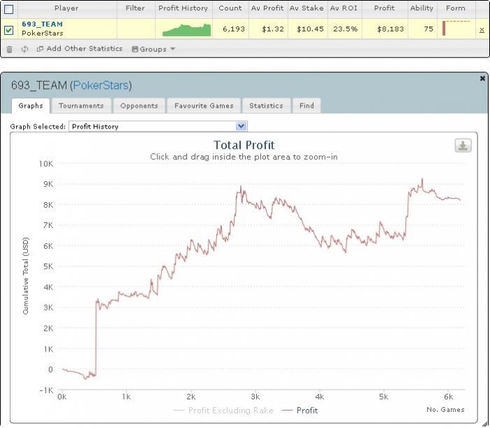Click the 693_TEAM player name link
Image resolution: width=490 pixels, height=428 pixels.
pyautogui.click(x=42, y=24)
